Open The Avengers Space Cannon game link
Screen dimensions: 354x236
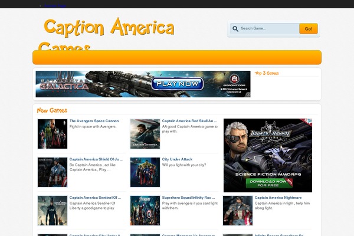(94, 121)
